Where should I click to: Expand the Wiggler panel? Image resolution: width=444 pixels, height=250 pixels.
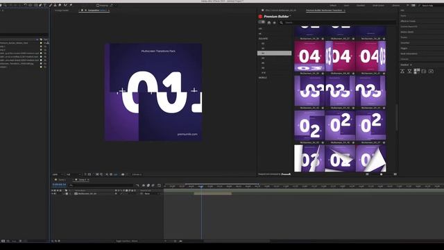point(404,48)
